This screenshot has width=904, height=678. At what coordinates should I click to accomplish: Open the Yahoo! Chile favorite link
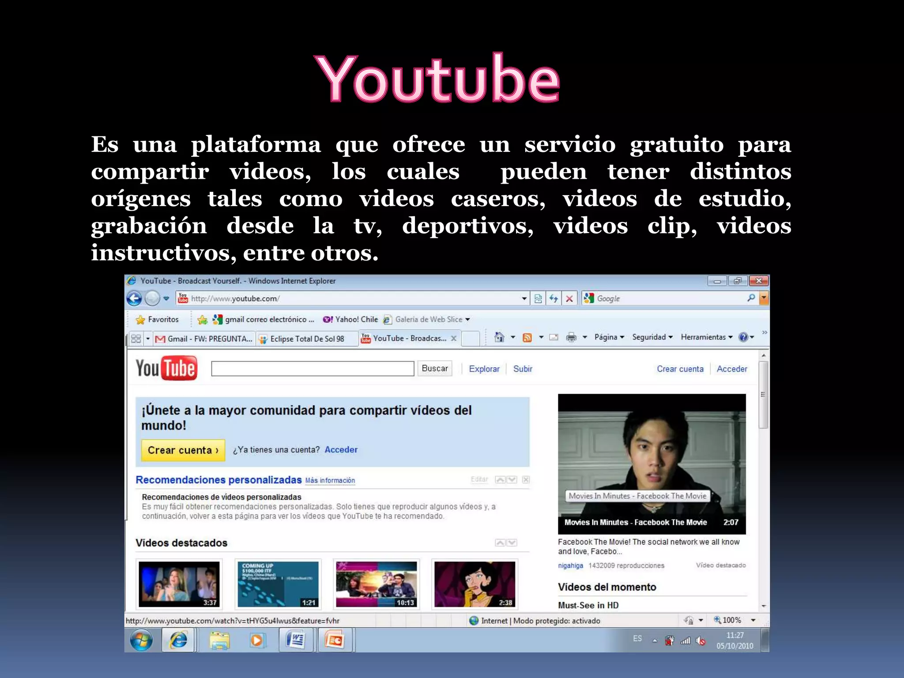coord(350,319)
